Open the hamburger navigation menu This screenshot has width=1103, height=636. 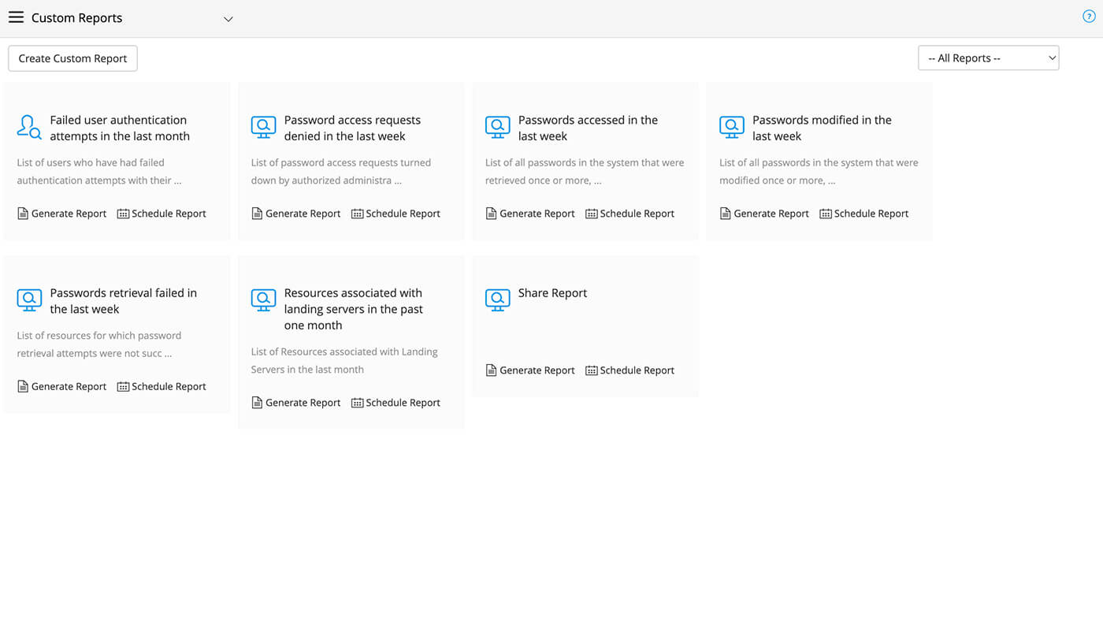[16, 17]
